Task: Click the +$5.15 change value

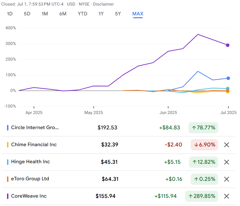Action: (172, 162)
